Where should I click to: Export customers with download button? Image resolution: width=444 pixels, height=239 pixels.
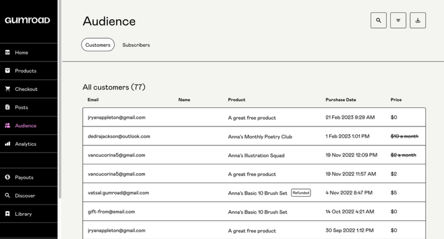(x=418, y=20)
